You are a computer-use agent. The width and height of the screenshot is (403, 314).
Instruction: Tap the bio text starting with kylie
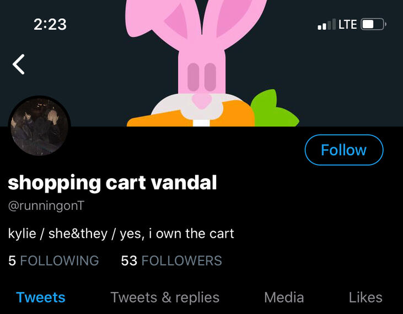(x=121, y=233)
